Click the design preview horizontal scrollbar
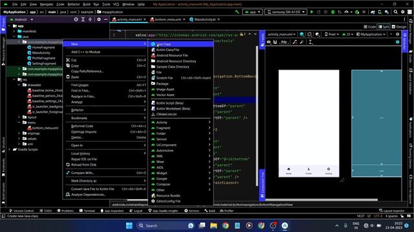 click(321, 200)
